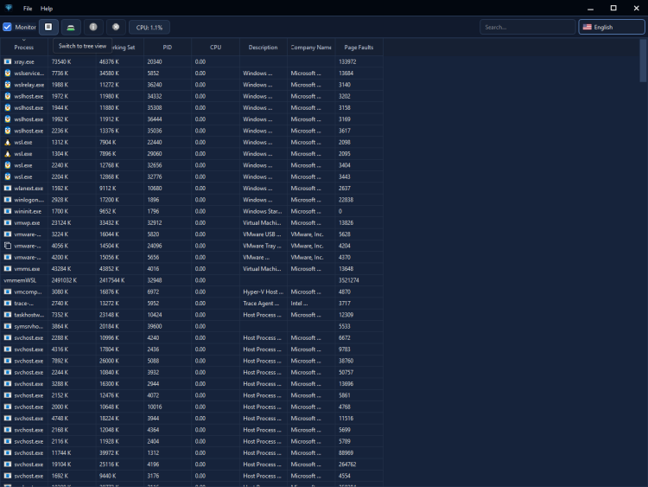Sort by PID column header

pyautogui.click(x=168, y=48)
